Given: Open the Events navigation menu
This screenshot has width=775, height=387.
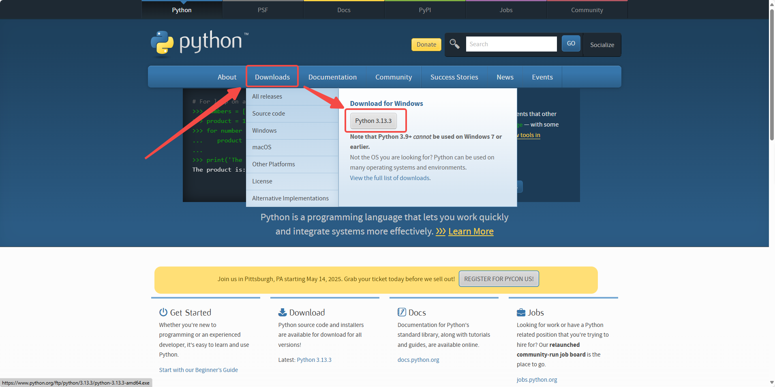Looking at the screenshot, I should coord(542,77).
